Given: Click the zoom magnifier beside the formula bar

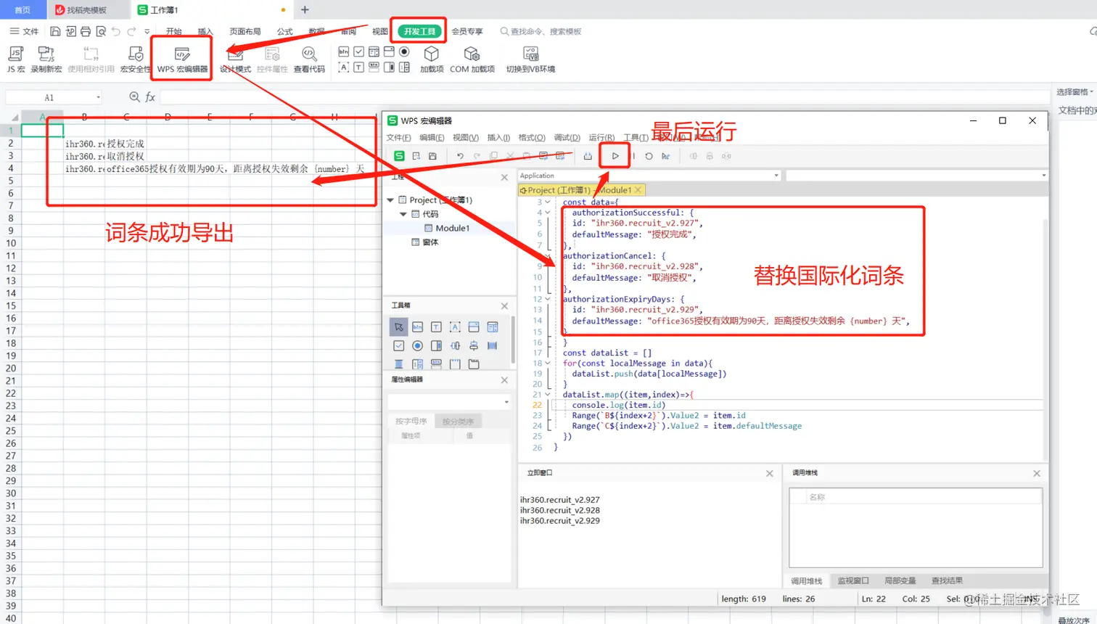Looking at the screenshot, I should coord(134,97).
